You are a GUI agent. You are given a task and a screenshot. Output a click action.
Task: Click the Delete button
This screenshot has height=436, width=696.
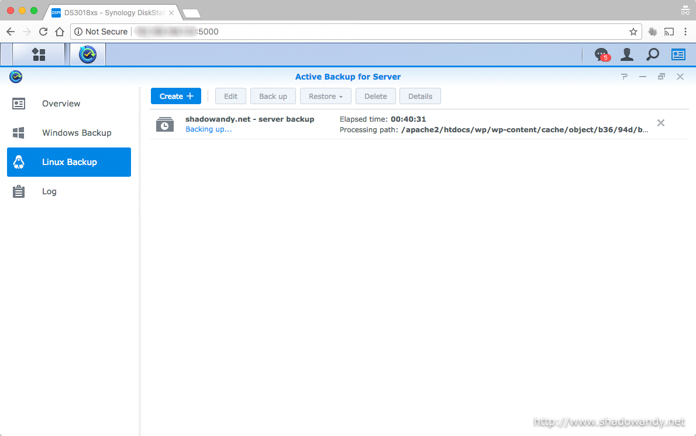point(375,97)
